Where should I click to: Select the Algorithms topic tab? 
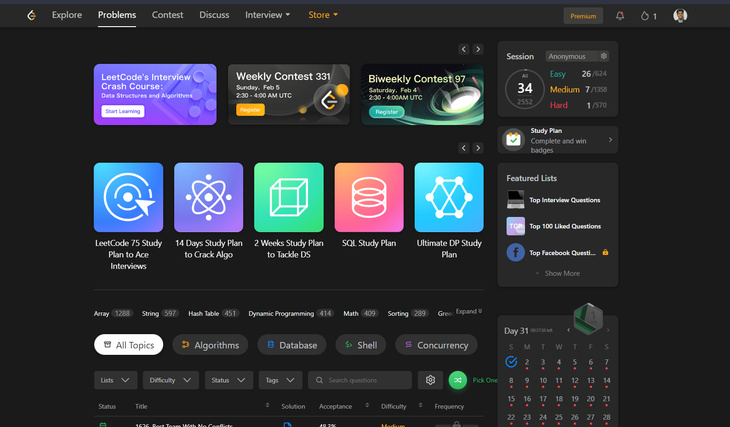coord(210,345)
